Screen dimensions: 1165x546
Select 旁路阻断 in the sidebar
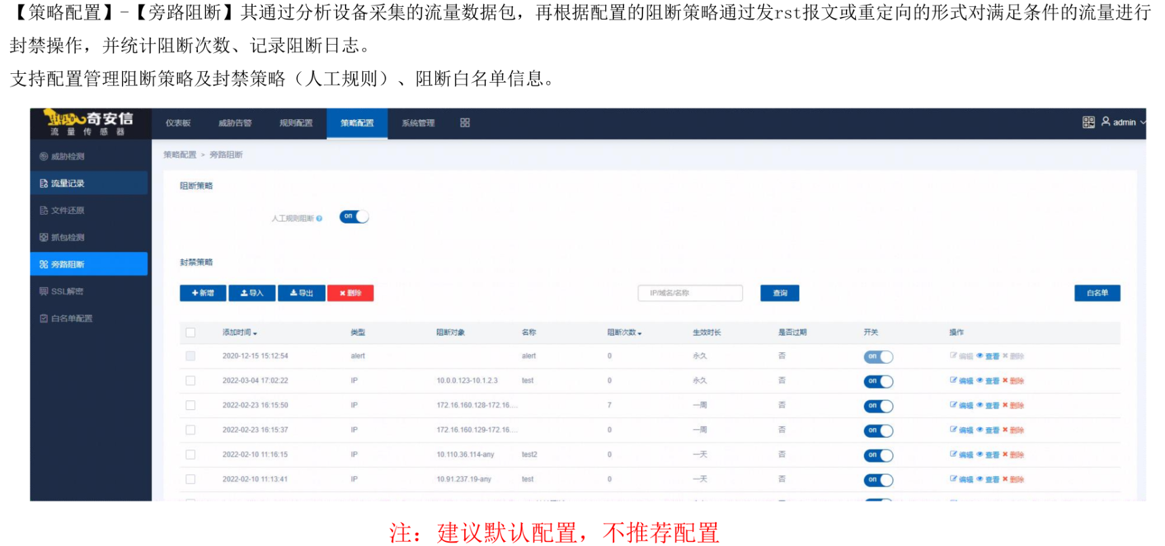pos(89,264)
